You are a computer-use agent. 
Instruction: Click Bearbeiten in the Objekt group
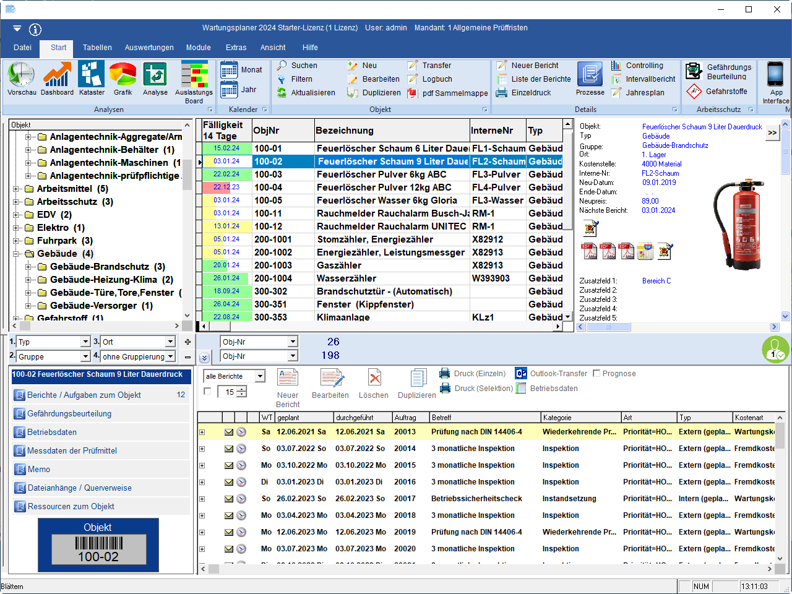tap(374, 79)
